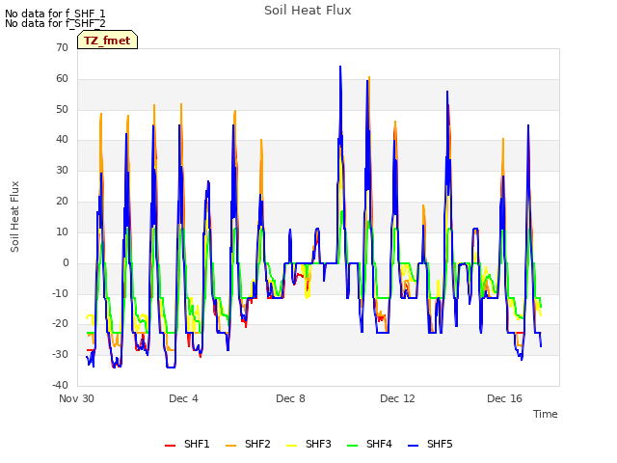Screen dimensions: 617x463
Task: Click the TZ_fmet annotation box
Action: point(107,40)
